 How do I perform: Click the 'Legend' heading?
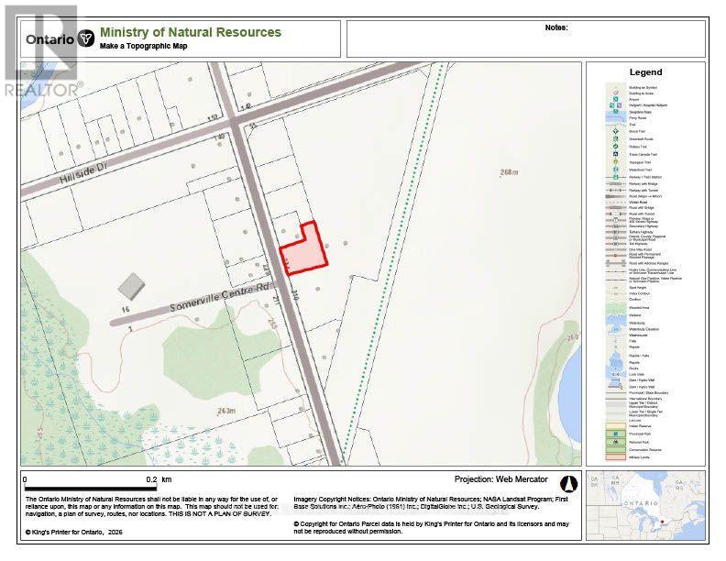pos(645,72)
